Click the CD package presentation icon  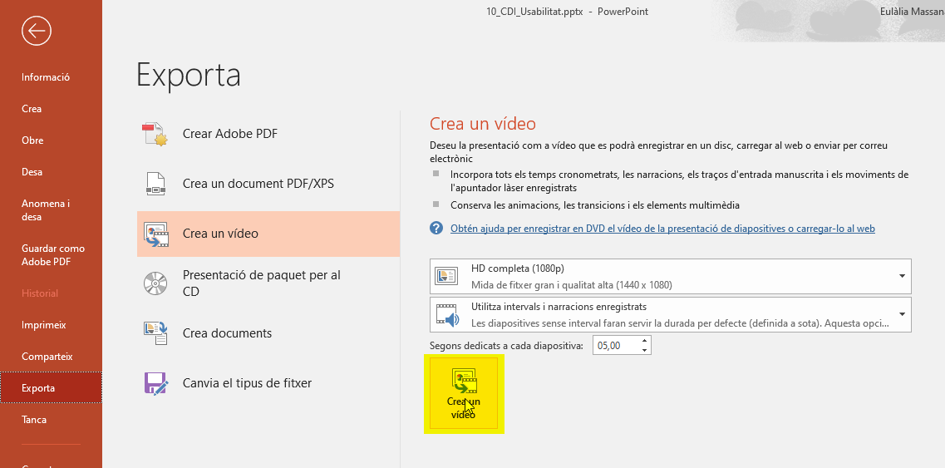[155, 283]
